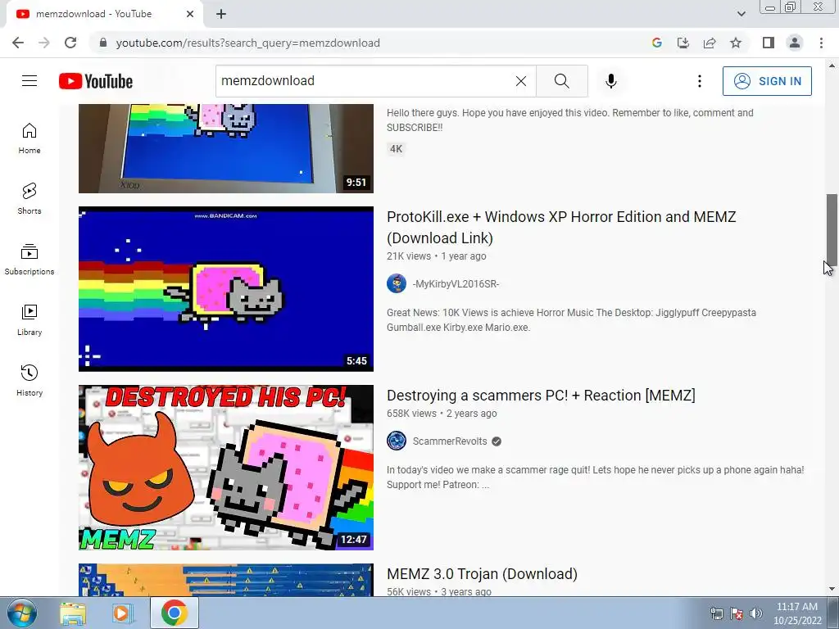The width and height of the screenshot is (839, 629).
Task: Open Library in the sidebar
Action: (x=29, y=320)
